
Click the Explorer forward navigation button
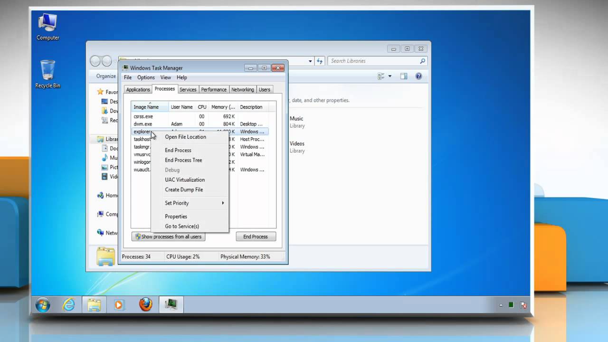pos(107,61)
